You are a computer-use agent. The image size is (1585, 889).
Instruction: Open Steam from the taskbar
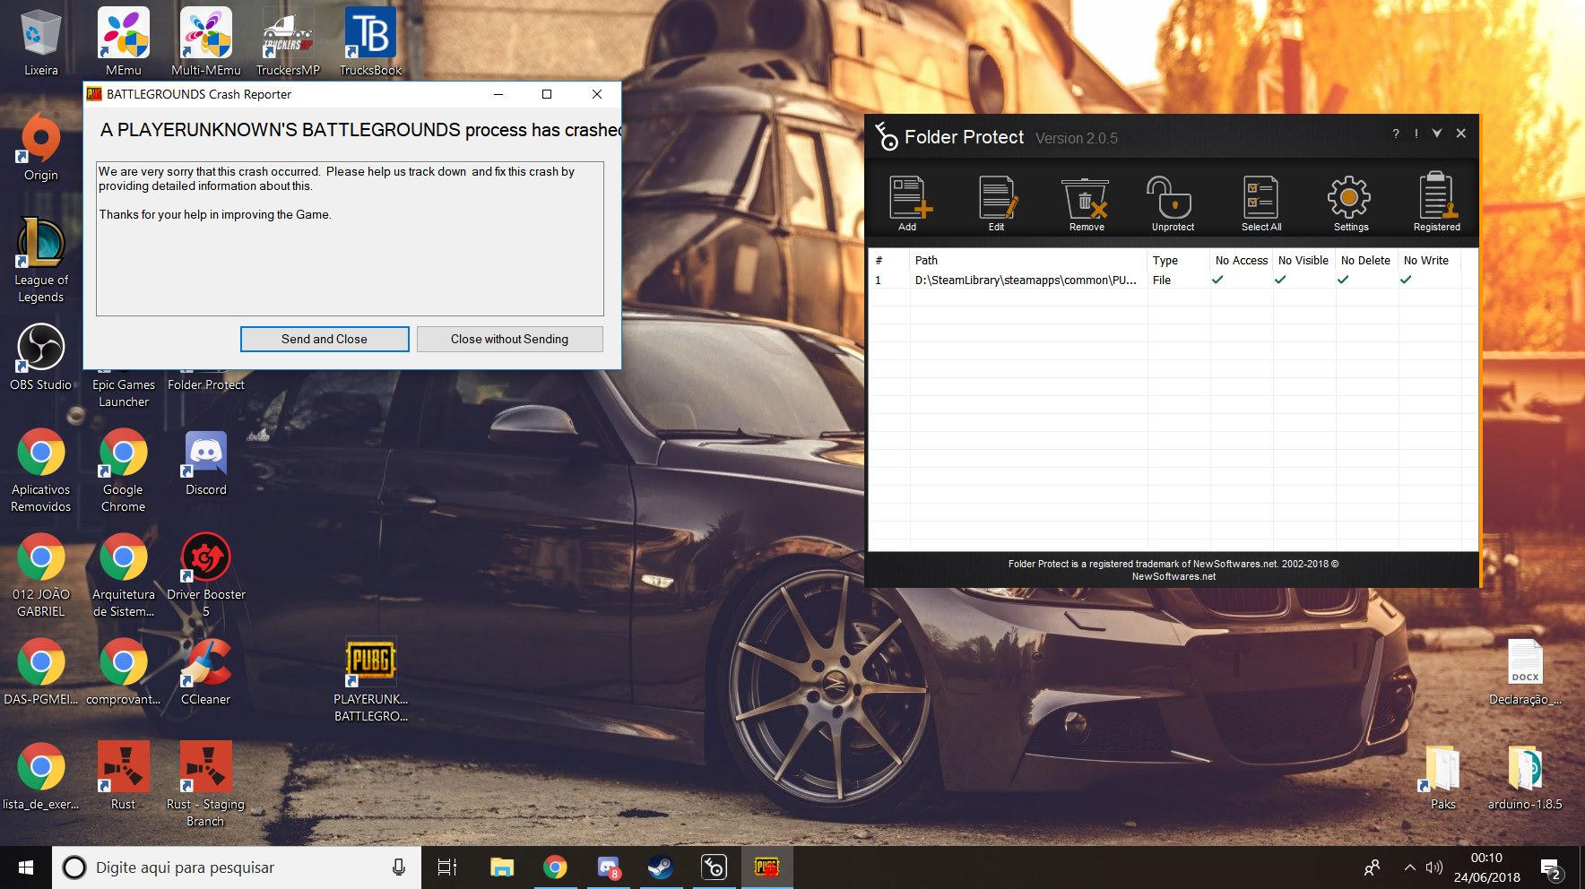661,867
